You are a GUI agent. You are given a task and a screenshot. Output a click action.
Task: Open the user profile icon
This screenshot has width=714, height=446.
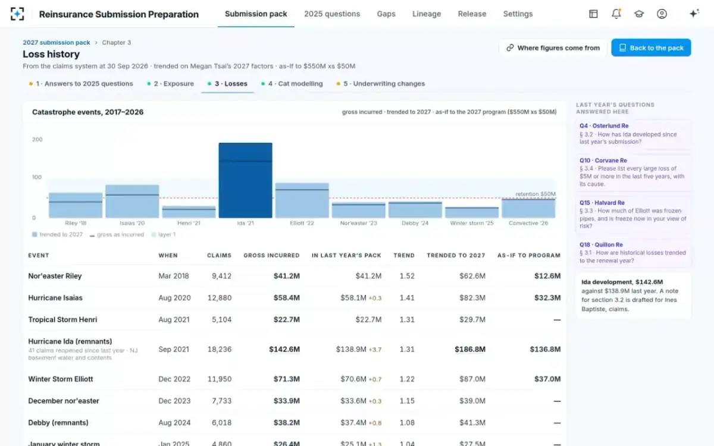click(x=662, y=14)
